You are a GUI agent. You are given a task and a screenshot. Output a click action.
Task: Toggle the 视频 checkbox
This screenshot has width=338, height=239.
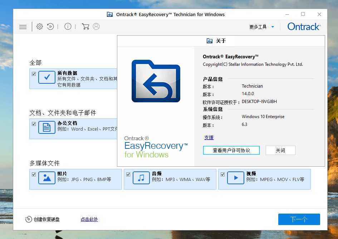click(223, 175)
